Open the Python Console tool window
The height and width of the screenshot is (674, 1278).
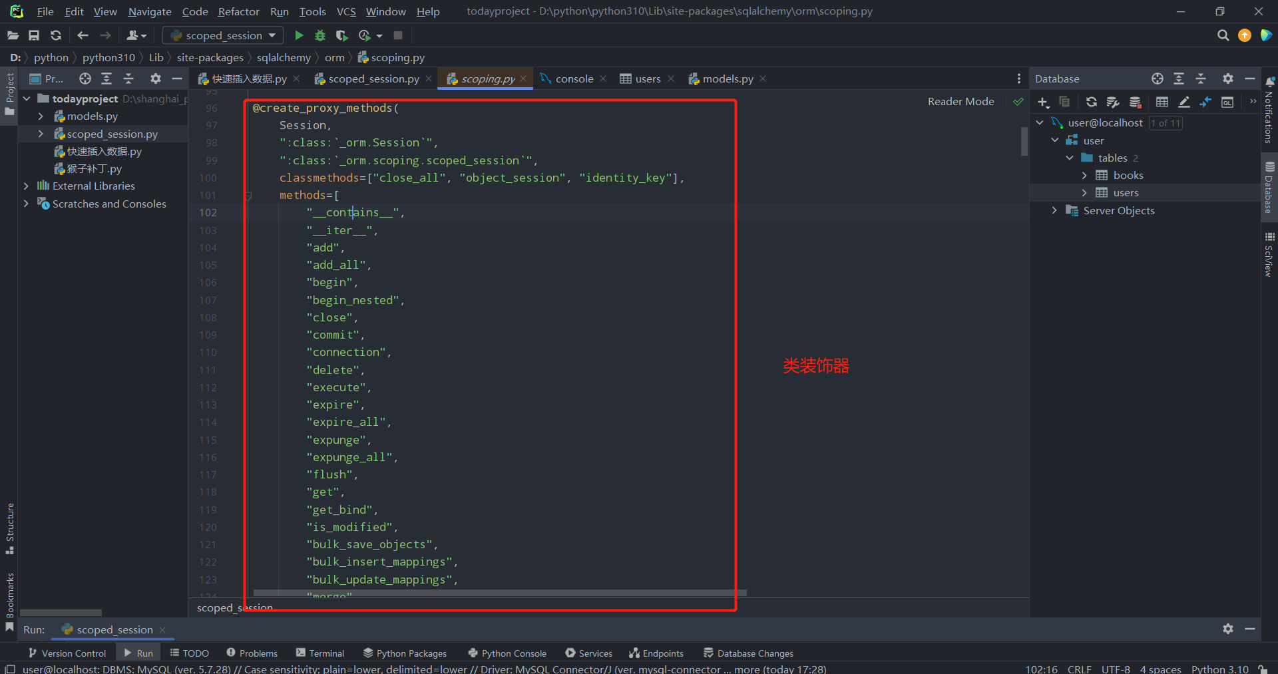click(x=507, y=653)
